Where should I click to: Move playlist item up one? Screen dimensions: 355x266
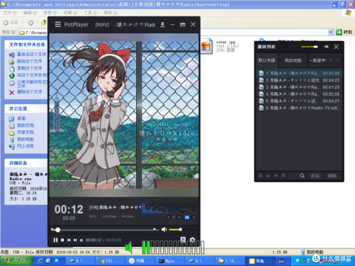tap(268, 175)
